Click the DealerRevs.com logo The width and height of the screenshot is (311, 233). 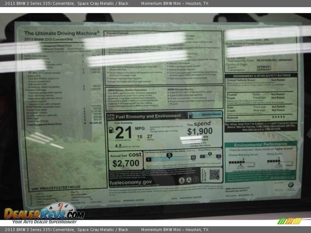[44, 214]
